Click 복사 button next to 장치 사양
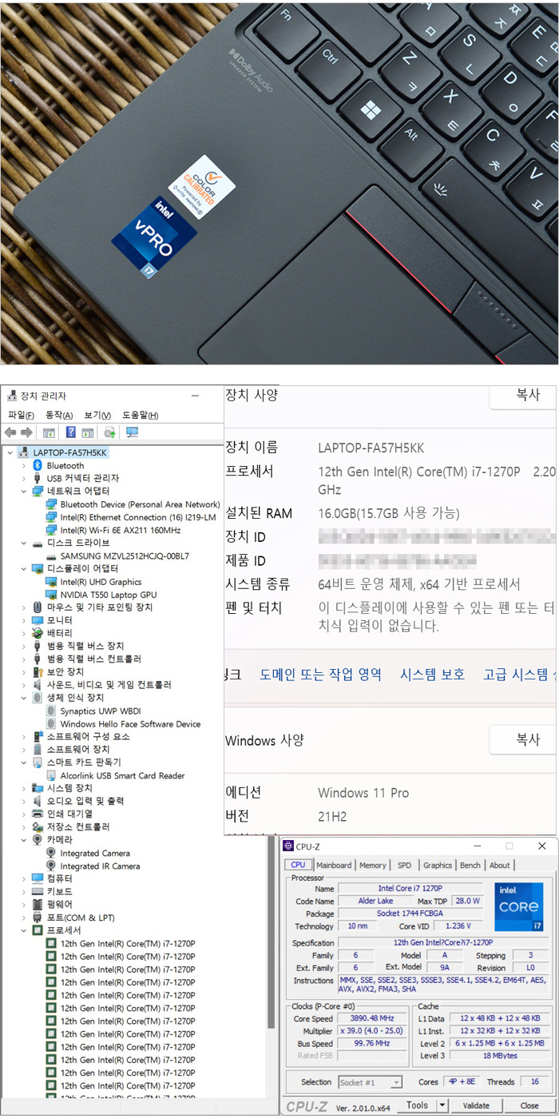The width and height of the screenshot is (559, 1119). [524, 395]
